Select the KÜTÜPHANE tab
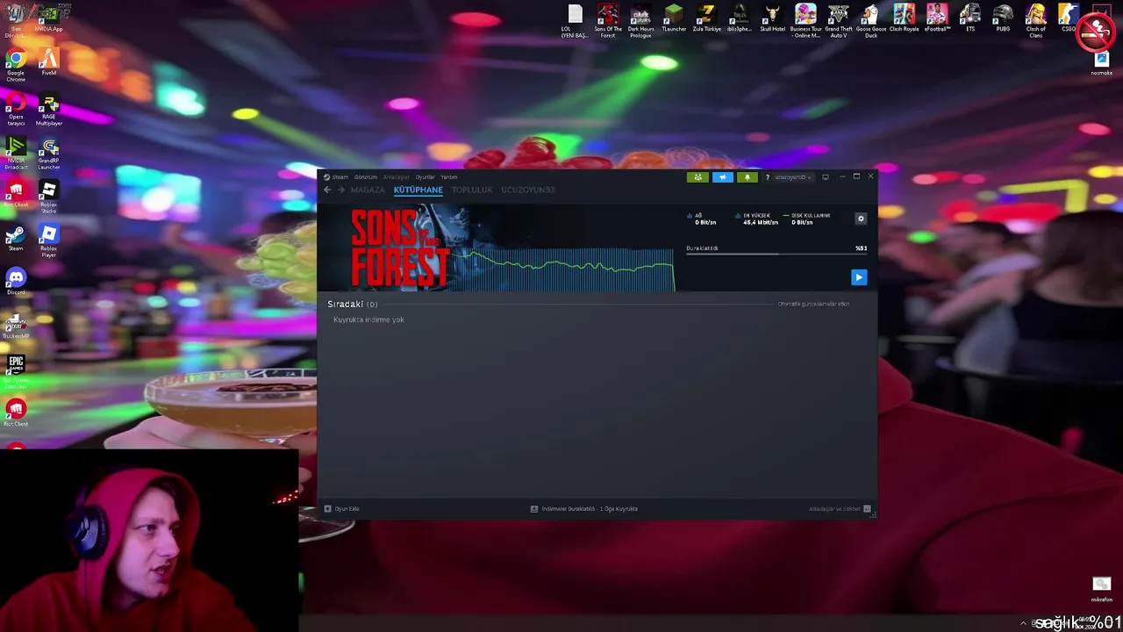This screenshot has width=1123, height=632. click(x=418, y=190)
